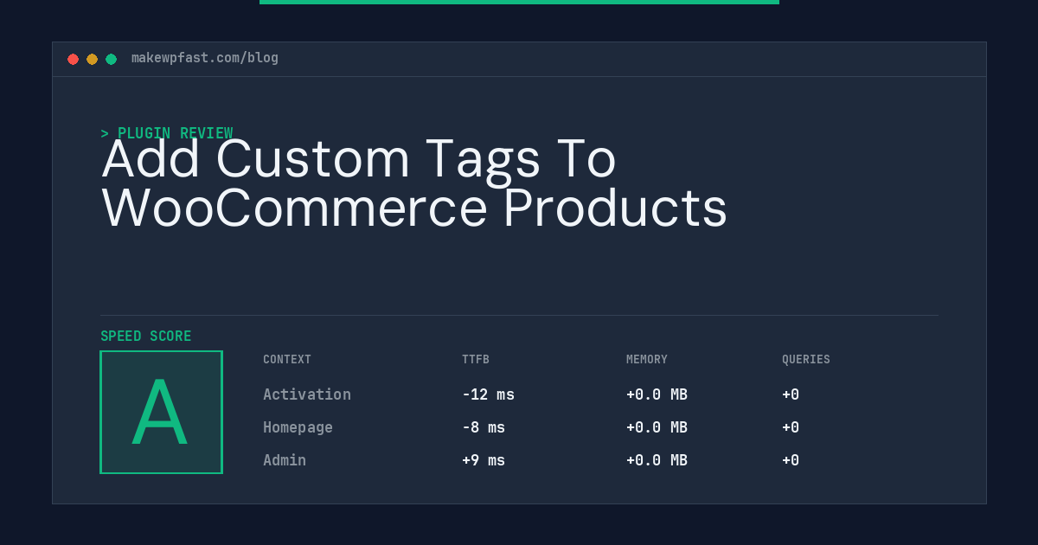Image resolution: width=1038 pixels, height=545 pixels.
Task: Click the Admin row queries value
Action: coord(791,460)
